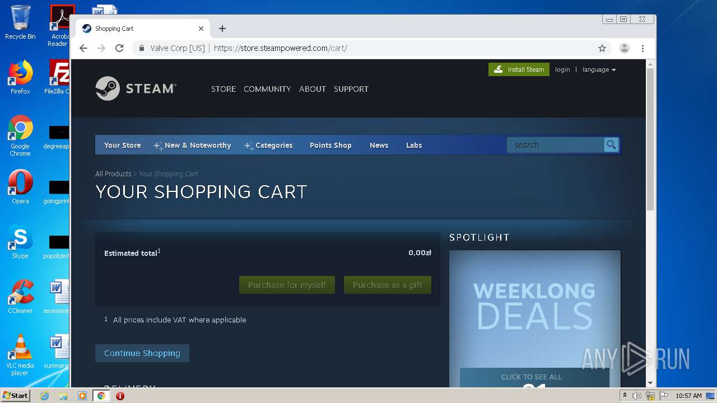Follow the All Products breadcrumb link
Image resolution: width=717 pixels, height=403 pixels.
click(x=113, y=174)
